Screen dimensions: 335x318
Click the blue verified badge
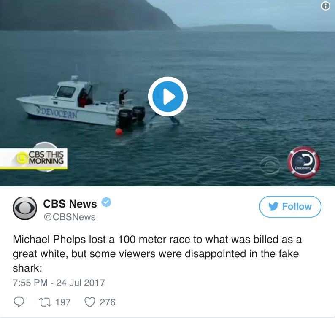click(106, 202)
